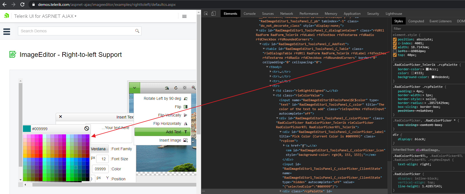Click the current color #009999 preview swatch
Screen dimensions: 465x194
[27, 128]
